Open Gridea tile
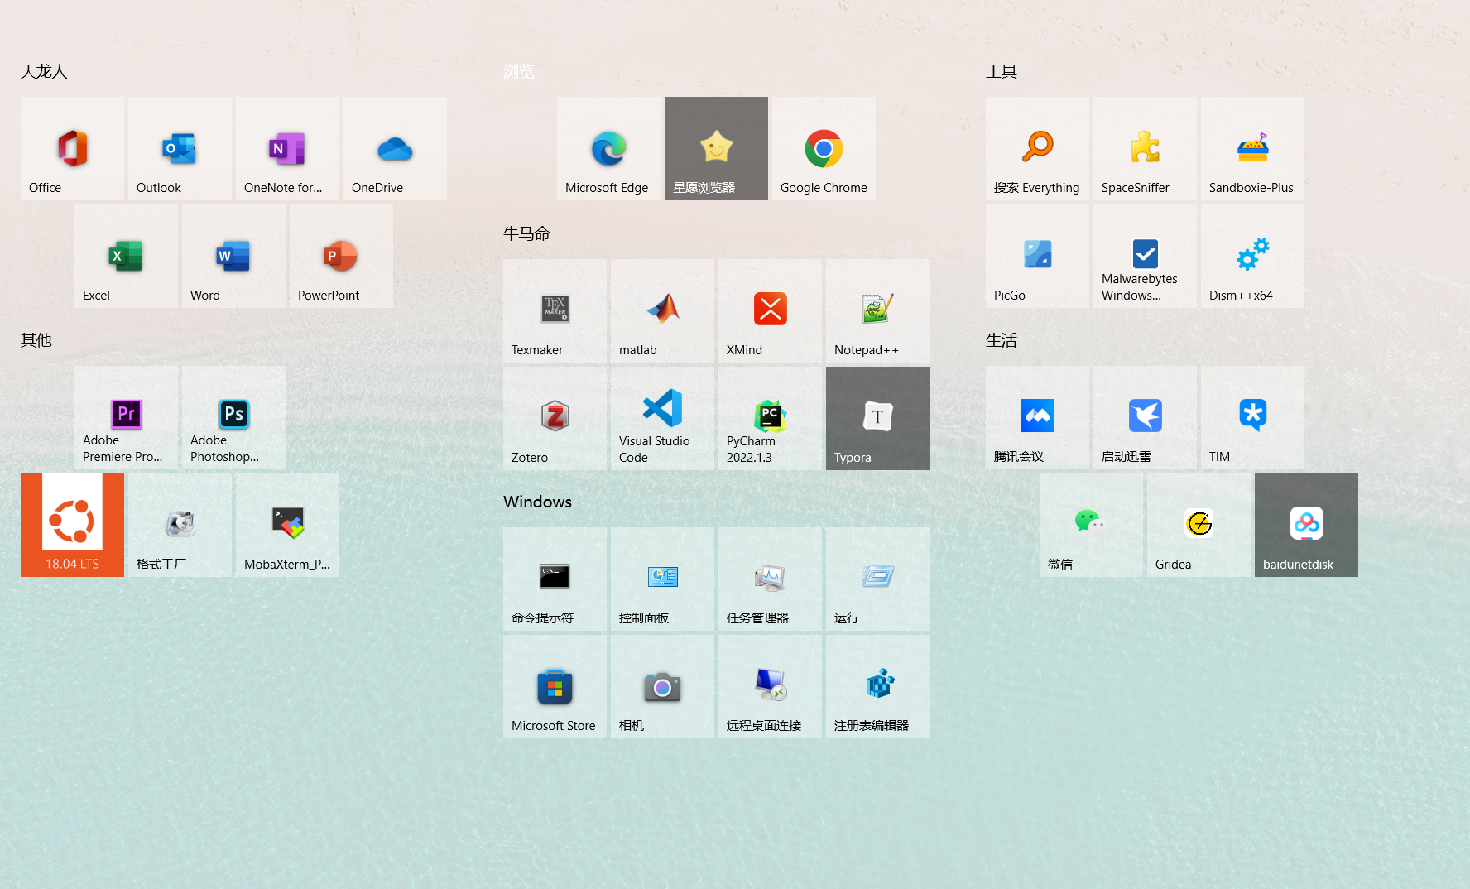Viewport: 1470px width, 889px height. [1199, 525]
